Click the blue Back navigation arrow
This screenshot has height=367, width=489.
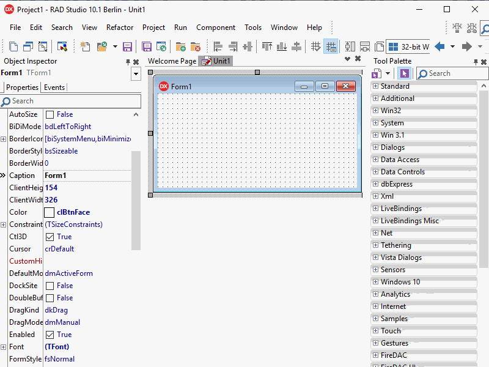439,47
